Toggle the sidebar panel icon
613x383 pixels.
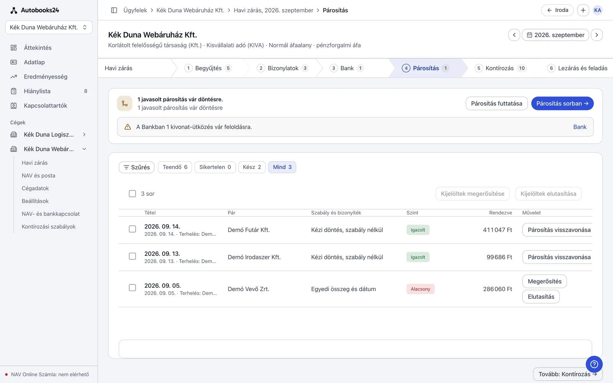point(114,10)
